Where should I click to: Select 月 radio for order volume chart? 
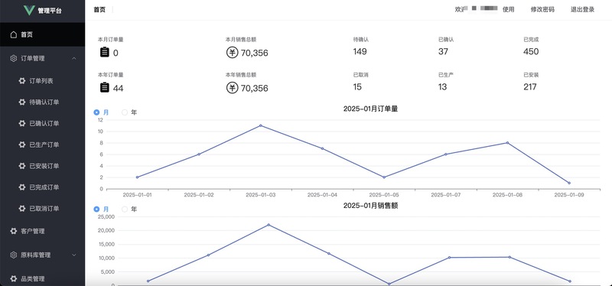coord(97,112)
